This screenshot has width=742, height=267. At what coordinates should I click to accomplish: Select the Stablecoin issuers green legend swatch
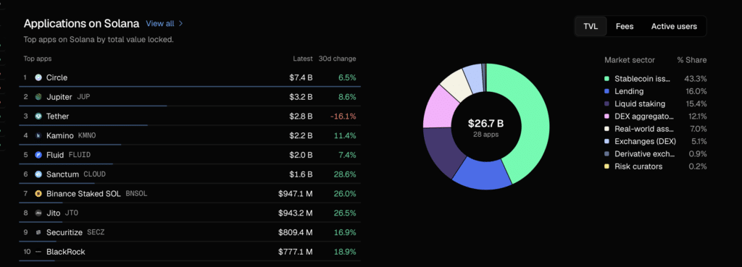tap(606, 78)
